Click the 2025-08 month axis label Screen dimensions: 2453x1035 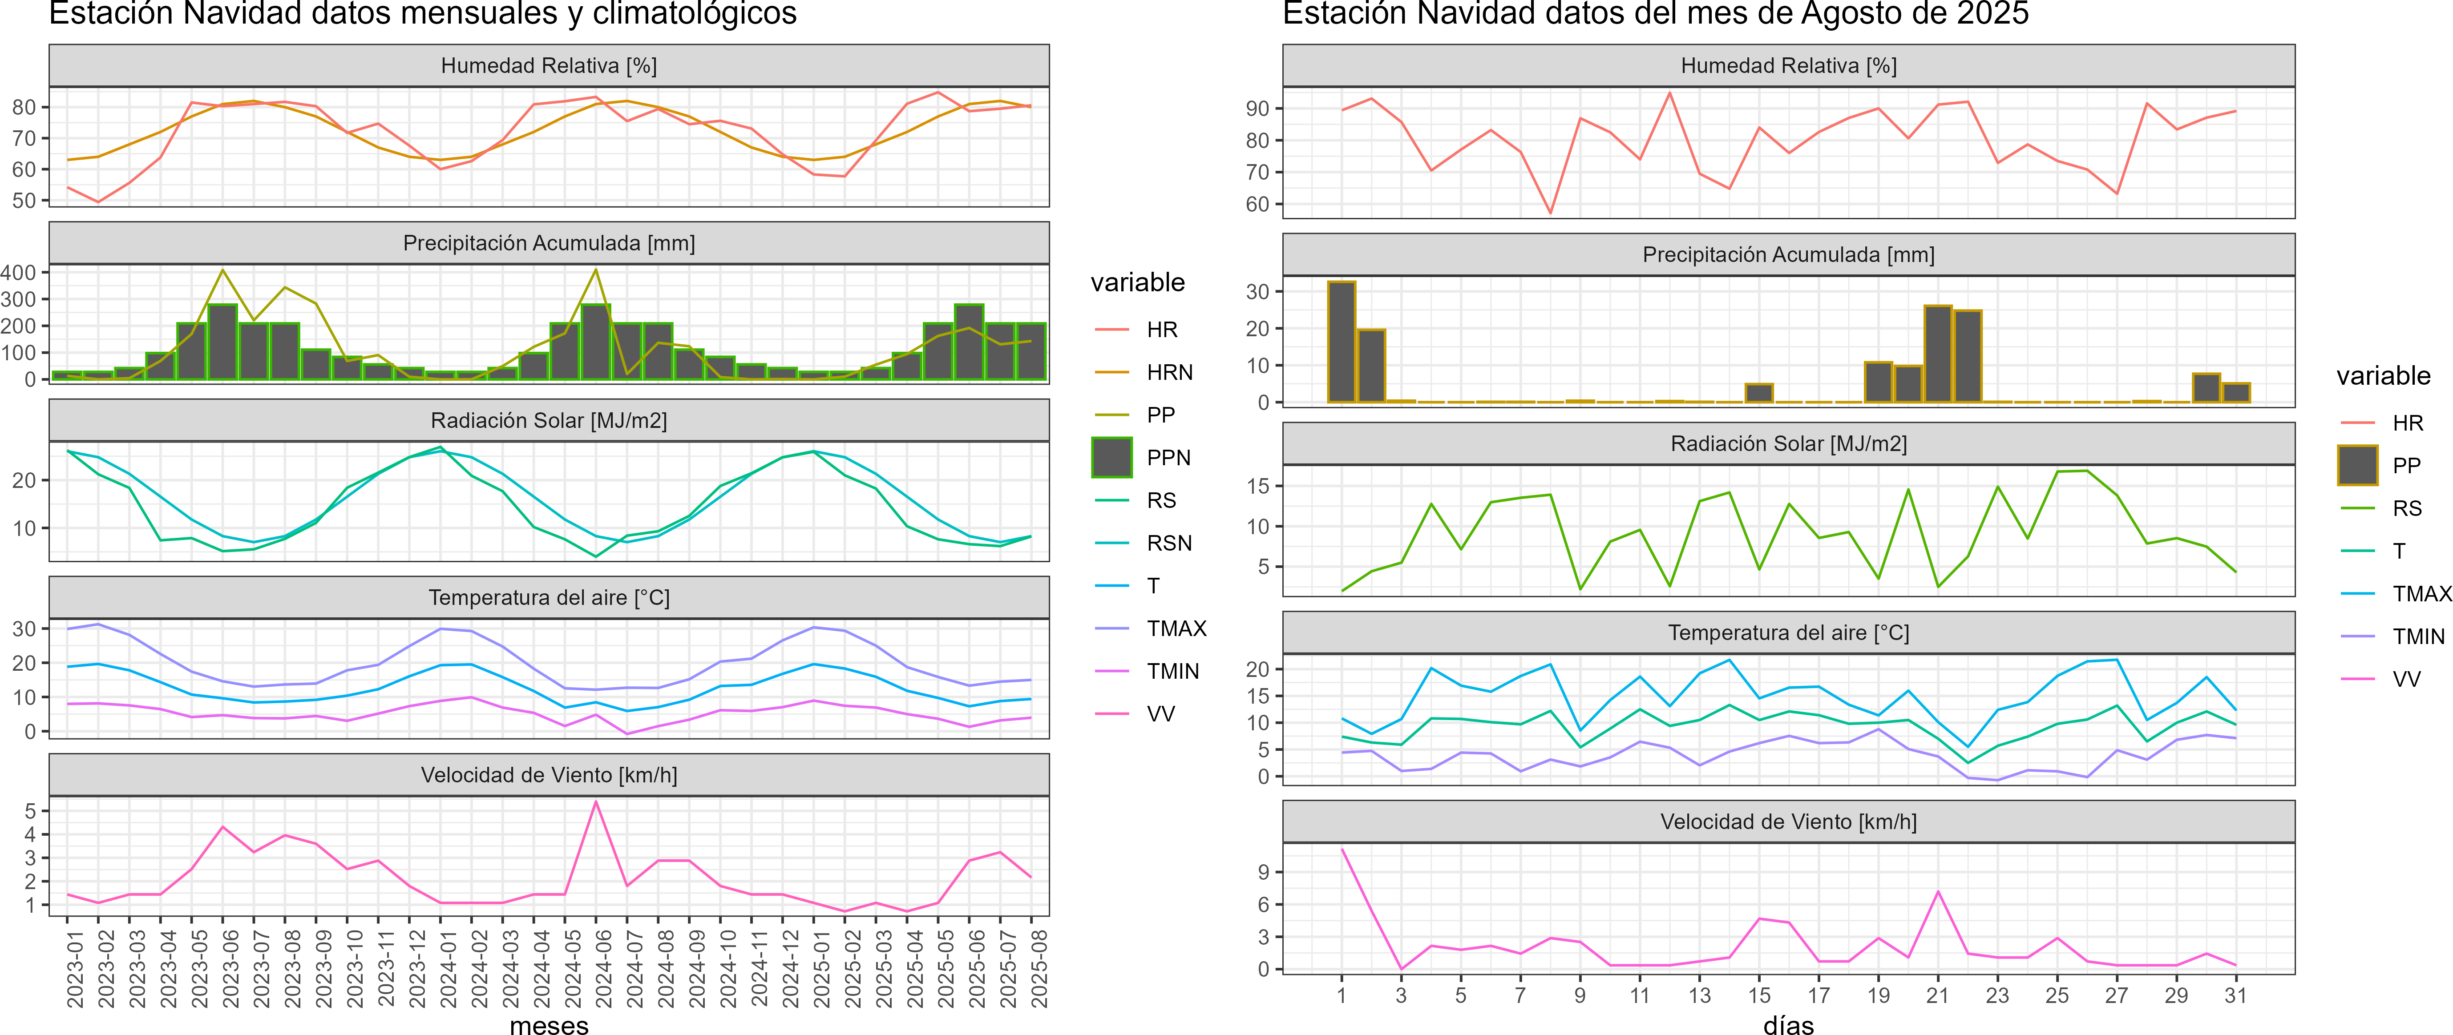point(1039,968)
